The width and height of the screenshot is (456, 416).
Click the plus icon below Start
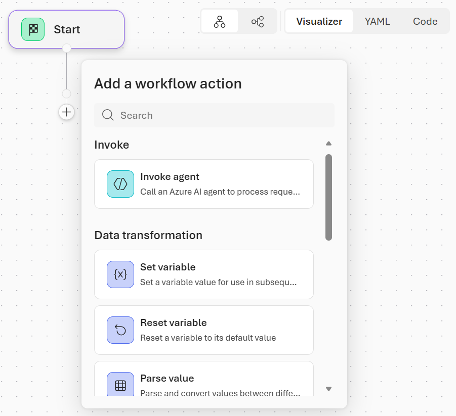click(66, 112)
